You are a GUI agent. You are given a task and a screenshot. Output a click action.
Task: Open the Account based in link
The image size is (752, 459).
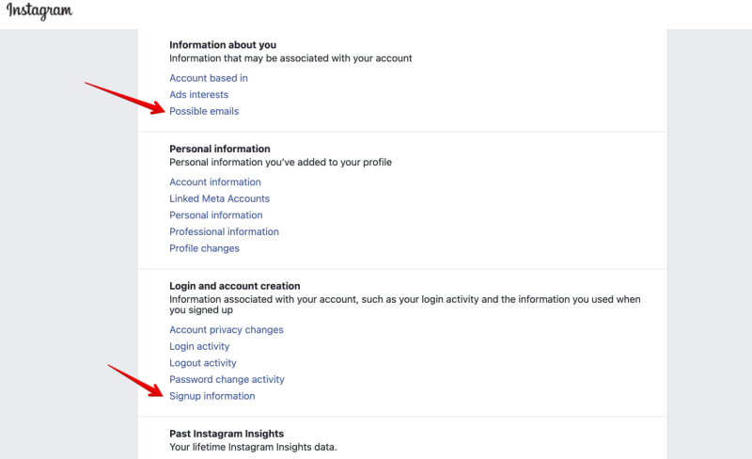coord(209,78)
